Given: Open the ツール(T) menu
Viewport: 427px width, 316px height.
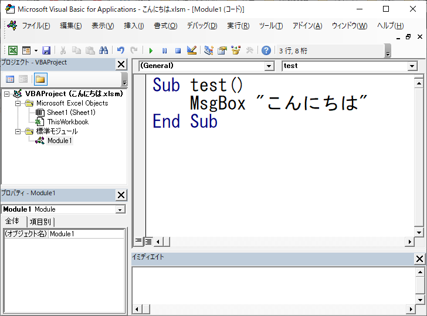Looking at the screenshot, I should point(271,26).
